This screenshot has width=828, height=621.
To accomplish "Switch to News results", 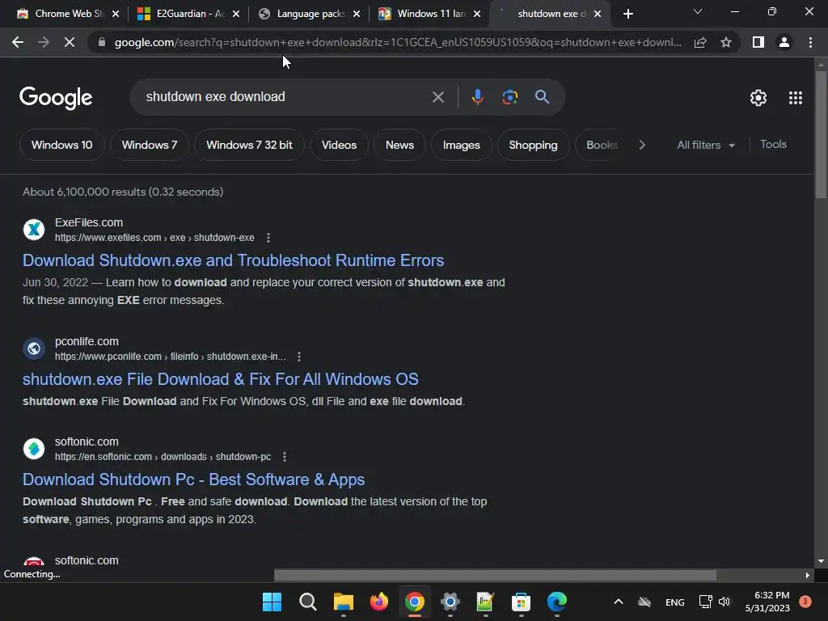I will click(x=399, y=146).
